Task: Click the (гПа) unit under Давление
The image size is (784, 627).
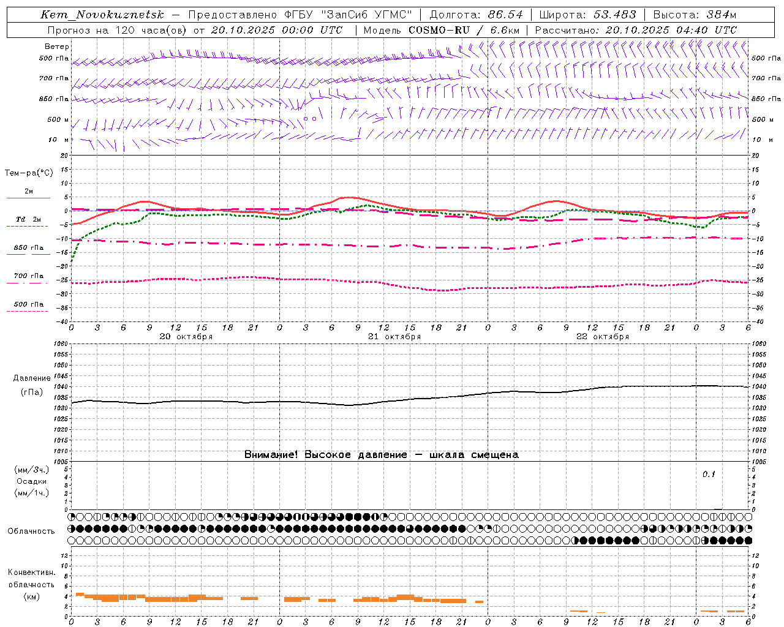Action: click(32, 392)
